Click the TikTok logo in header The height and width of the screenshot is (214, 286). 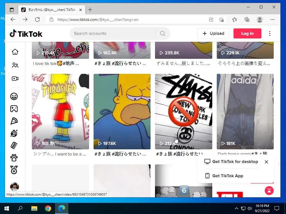pos(26,34)
